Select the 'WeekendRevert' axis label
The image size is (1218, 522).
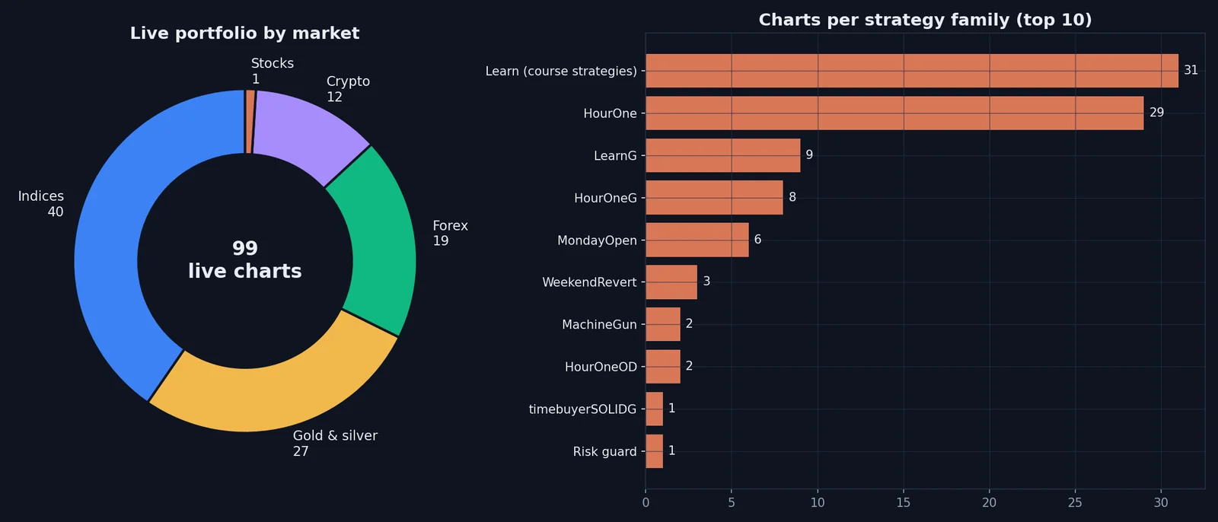coord(589,282)
